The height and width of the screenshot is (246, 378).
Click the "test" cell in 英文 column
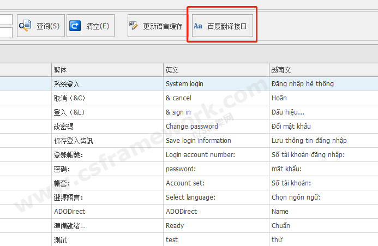point(172,239)
